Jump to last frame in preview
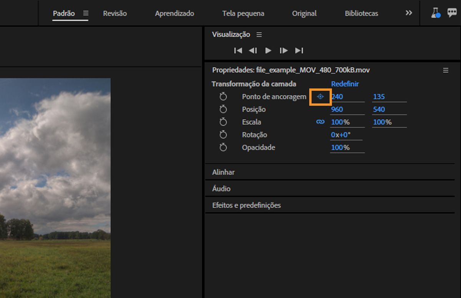The width and height of the screenshot is (461, 298). [x=299, y=50]
